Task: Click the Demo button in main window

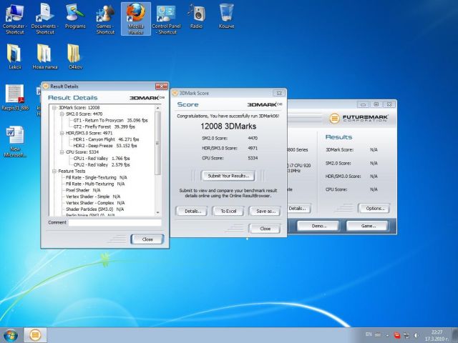Action: pos(318,226)
